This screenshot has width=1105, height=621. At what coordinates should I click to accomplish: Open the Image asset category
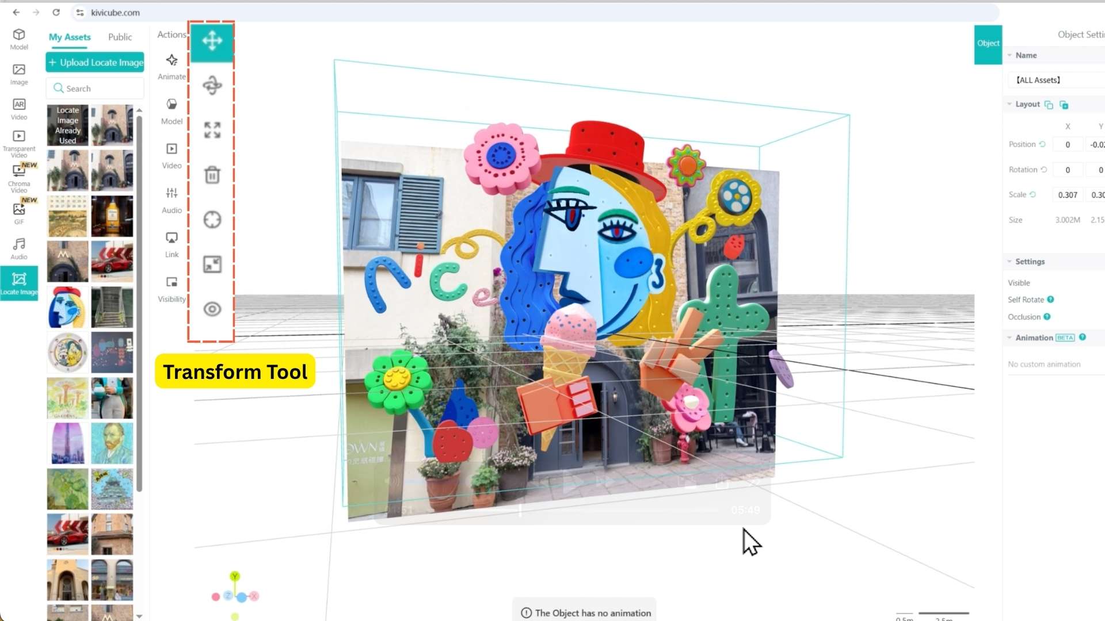point(19,75)
